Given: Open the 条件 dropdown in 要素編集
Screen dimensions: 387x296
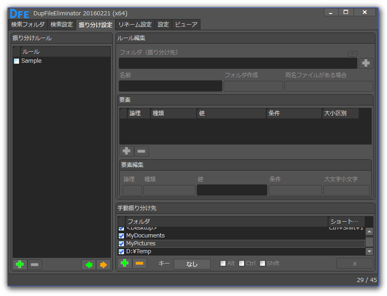Looking at the screenshot, I should pyautogui.click(x=295, y=190).
